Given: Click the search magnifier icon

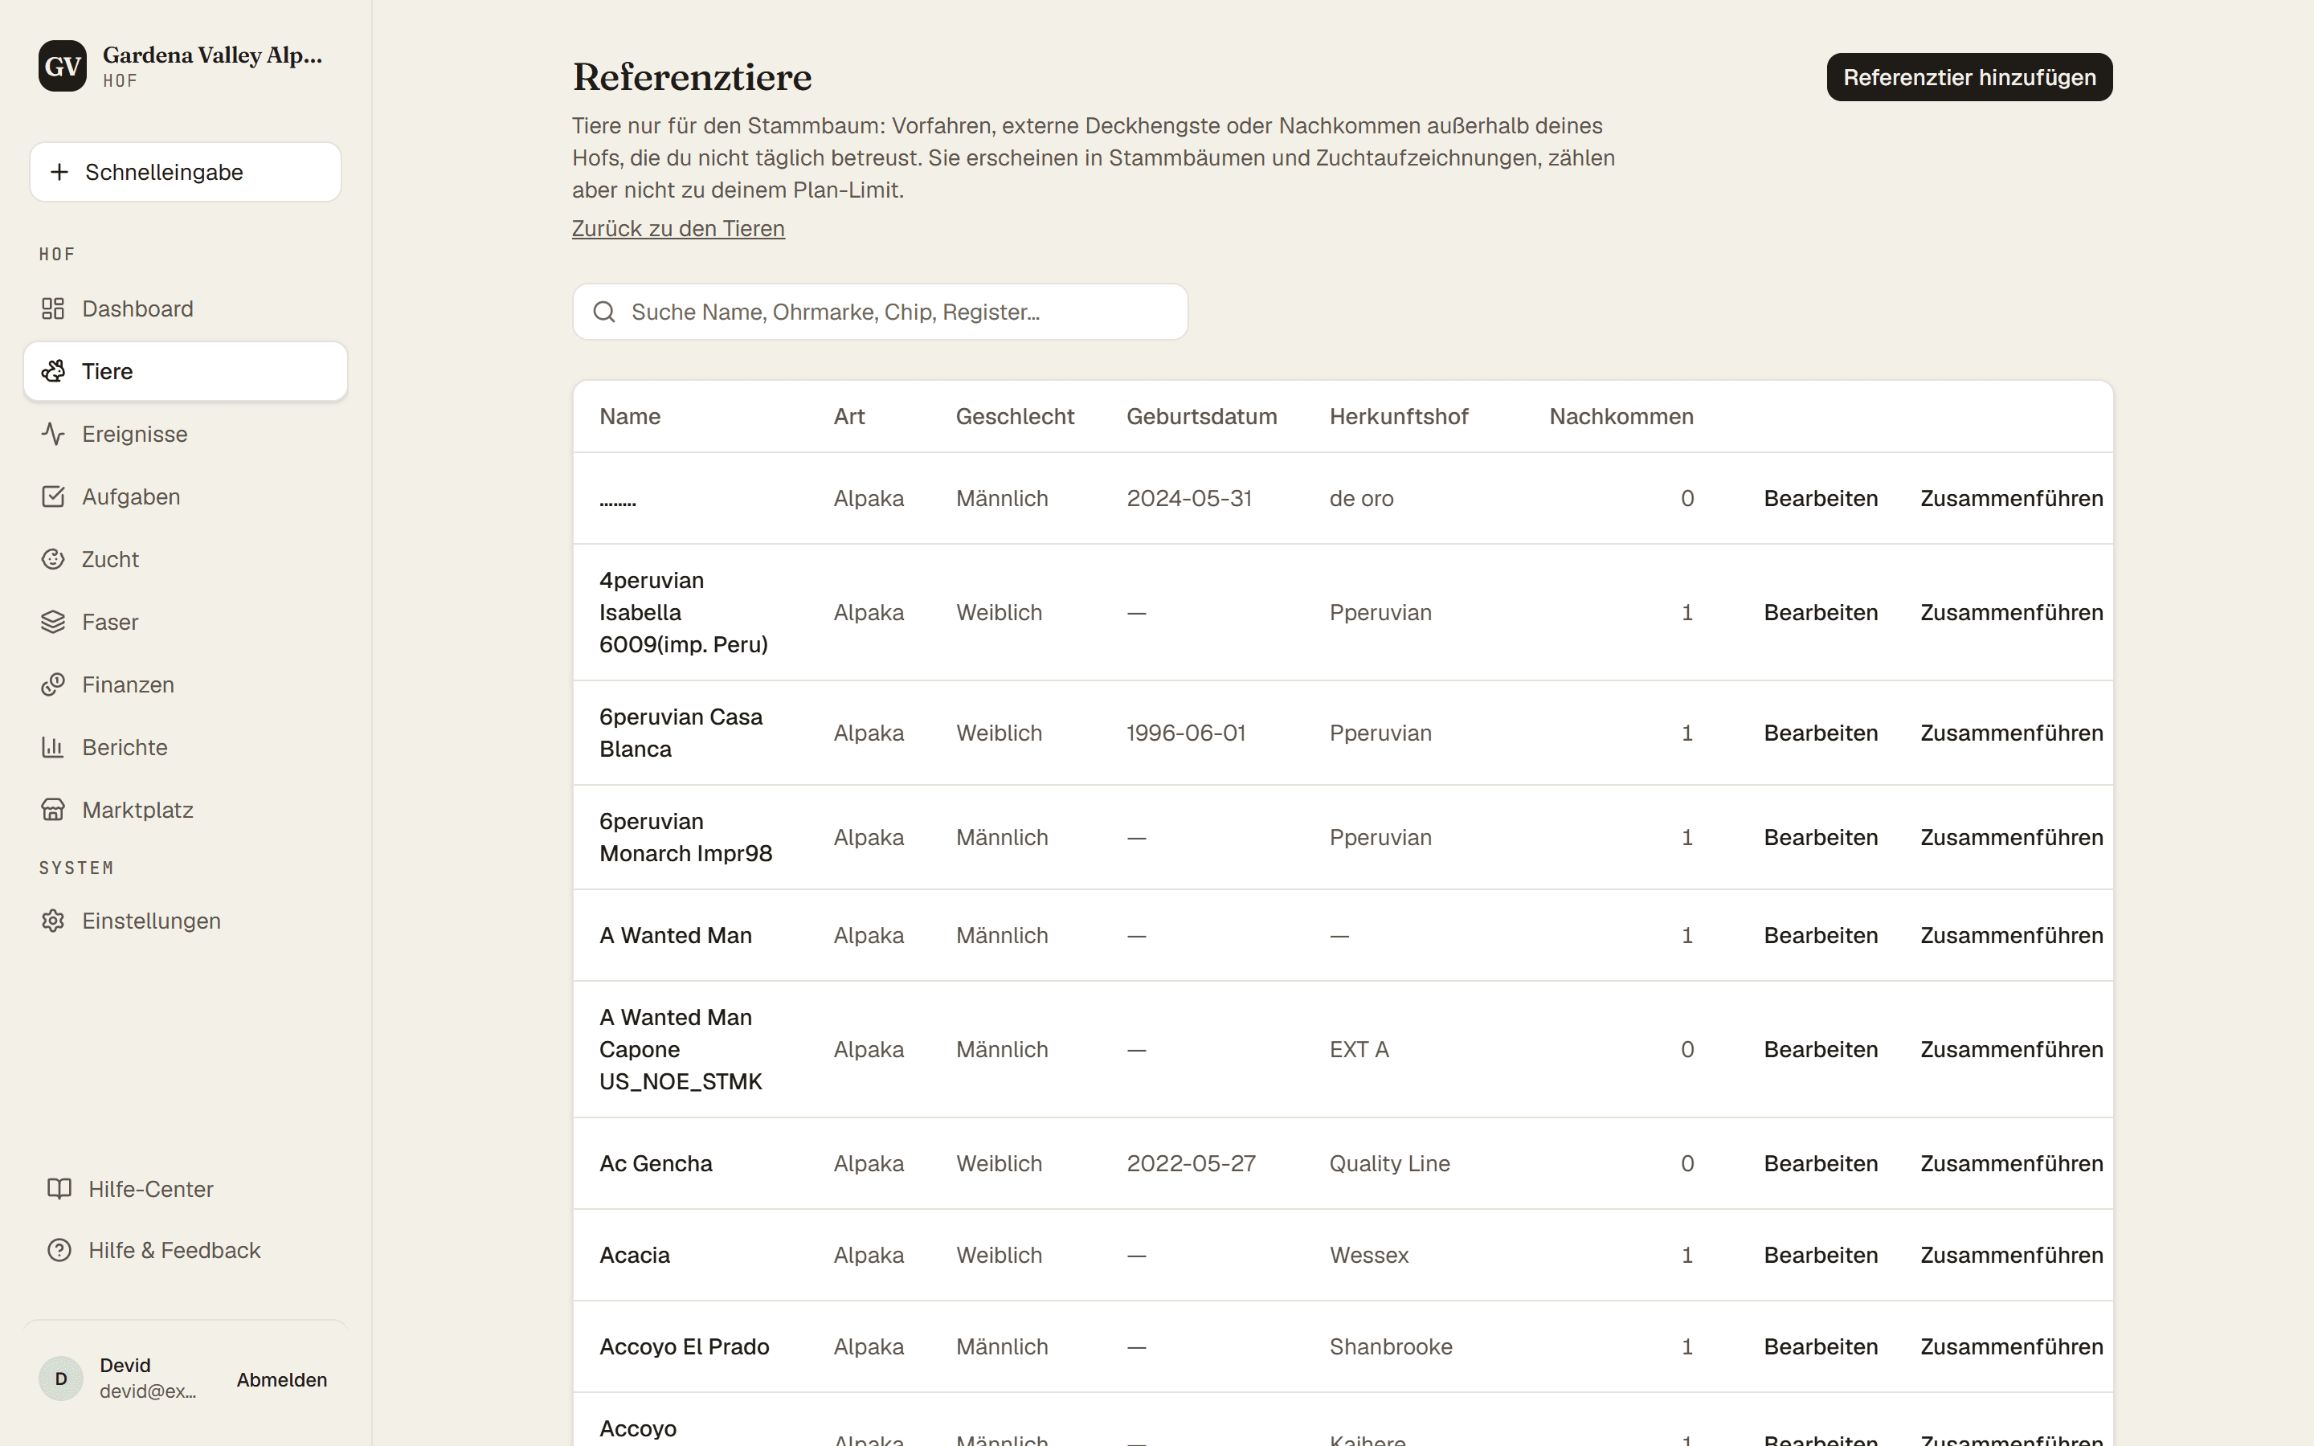Looking at the screenshot, I should coord(604,312).
